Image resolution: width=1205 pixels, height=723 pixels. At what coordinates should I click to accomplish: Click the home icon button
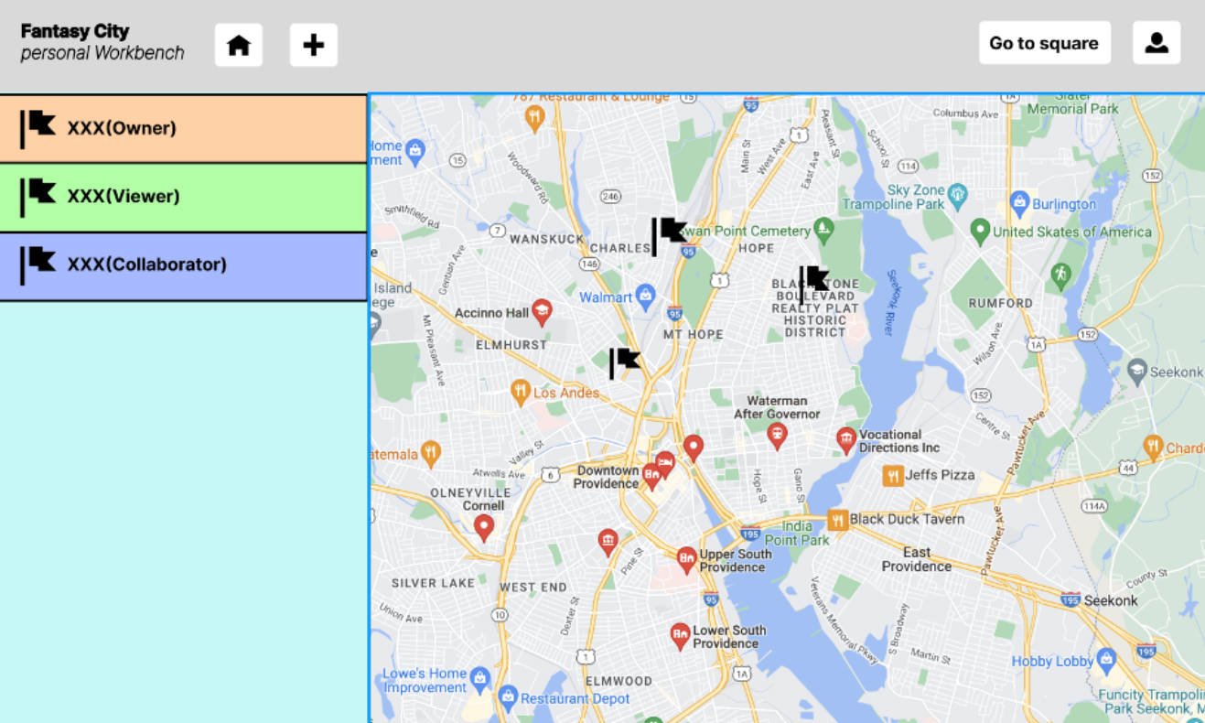[239, 45]
